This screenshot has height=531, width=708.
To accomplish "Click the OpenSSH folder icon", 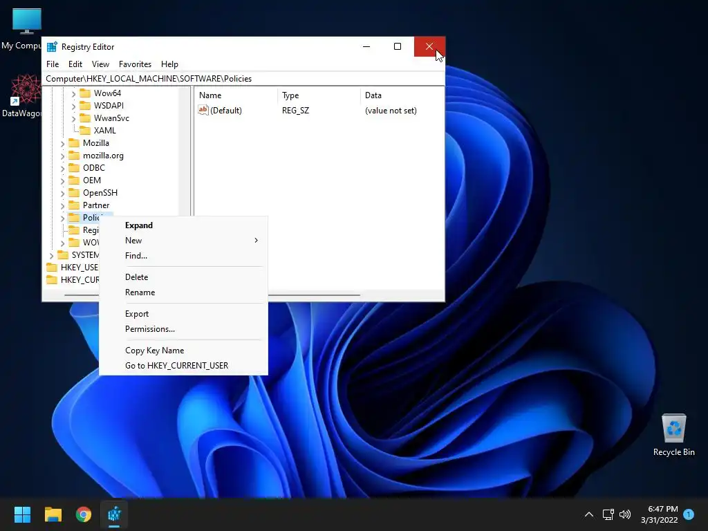I will pyautogui.click(x=73, y=192).
